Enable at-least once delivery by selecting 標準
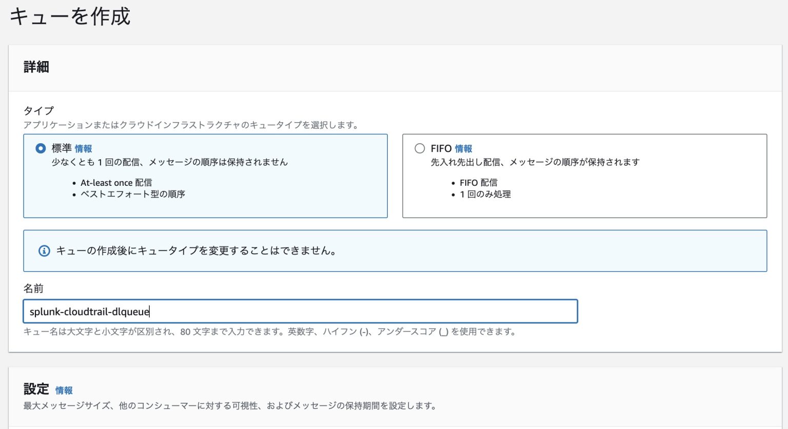Screen dimensions: 788x429 coord(40,148)
